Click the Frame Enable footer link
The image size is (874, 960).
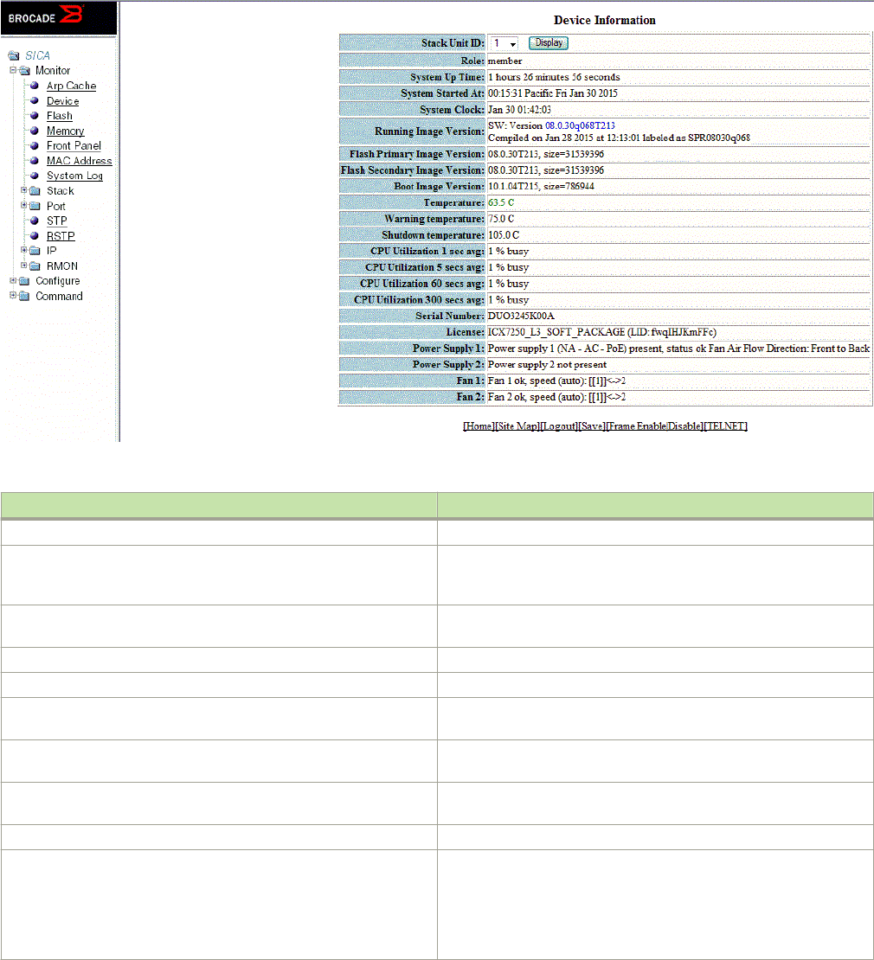pyautogui.click(x=636, y=426)
